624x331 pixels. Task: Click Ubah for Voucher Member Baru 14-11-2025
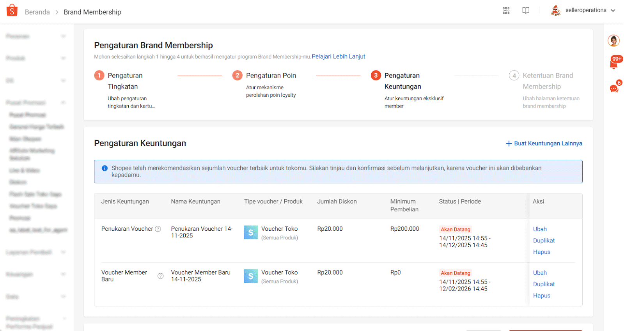coord(540,273)
